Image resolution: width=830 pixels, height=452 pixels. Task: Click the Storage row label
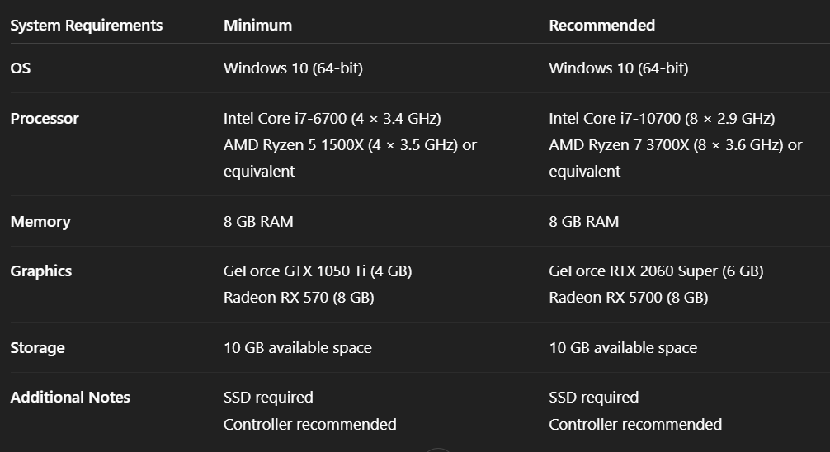click(x=37, y=348)
